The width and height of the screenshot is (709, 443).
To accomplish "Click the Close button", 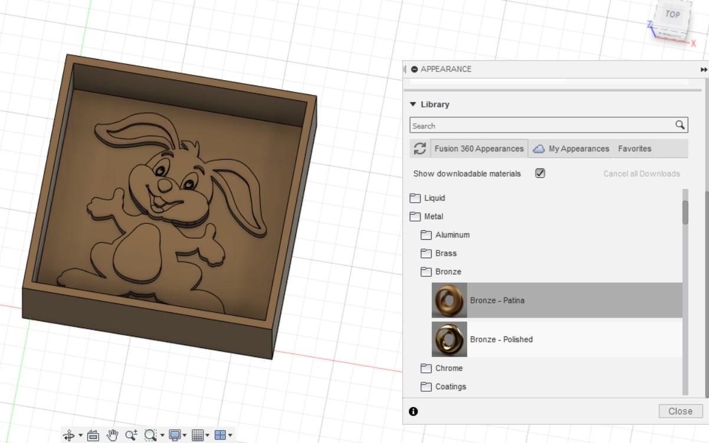I will [680, 411].
